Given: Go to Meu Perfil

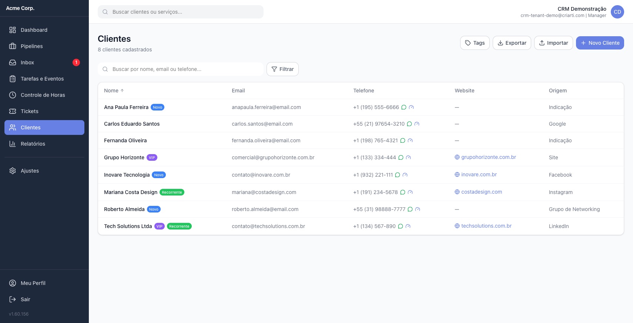Looking at the screenshot, I should (44, 283).
